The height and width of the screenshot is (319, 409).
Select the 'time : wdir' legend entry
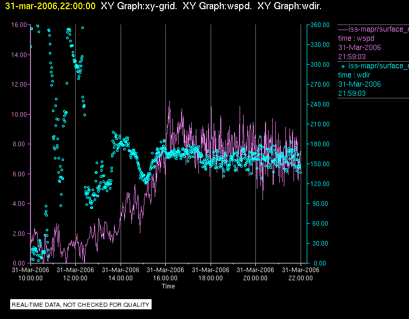354,75
